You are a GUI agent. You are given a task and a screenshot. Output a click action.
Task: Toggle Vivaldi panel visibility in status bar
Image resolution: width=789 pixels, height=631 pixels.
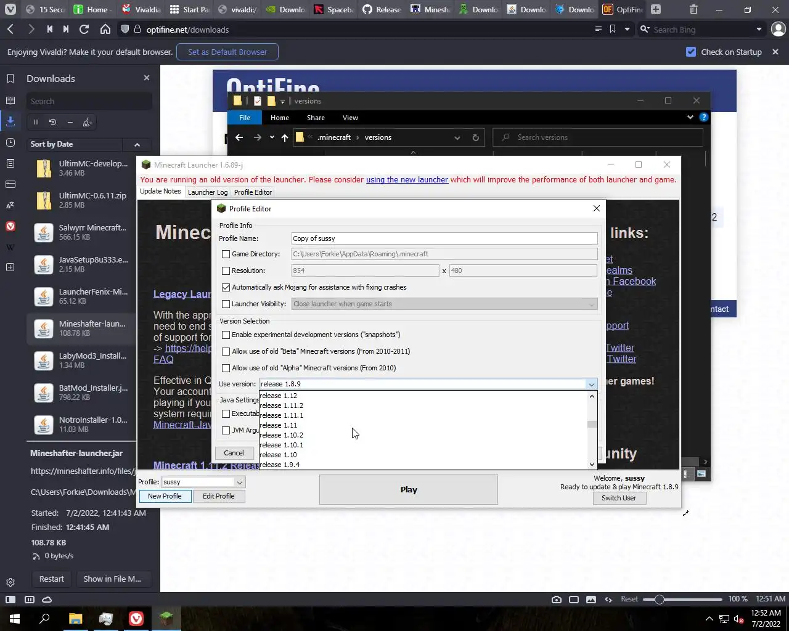pyautogui.click(x=10, y=599)
